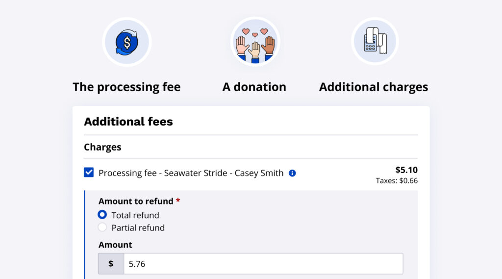The height and width of the screenshot is (279, 502).
Task: Click the processing fee dollar refund icon
Action: [x=126, y=42]
